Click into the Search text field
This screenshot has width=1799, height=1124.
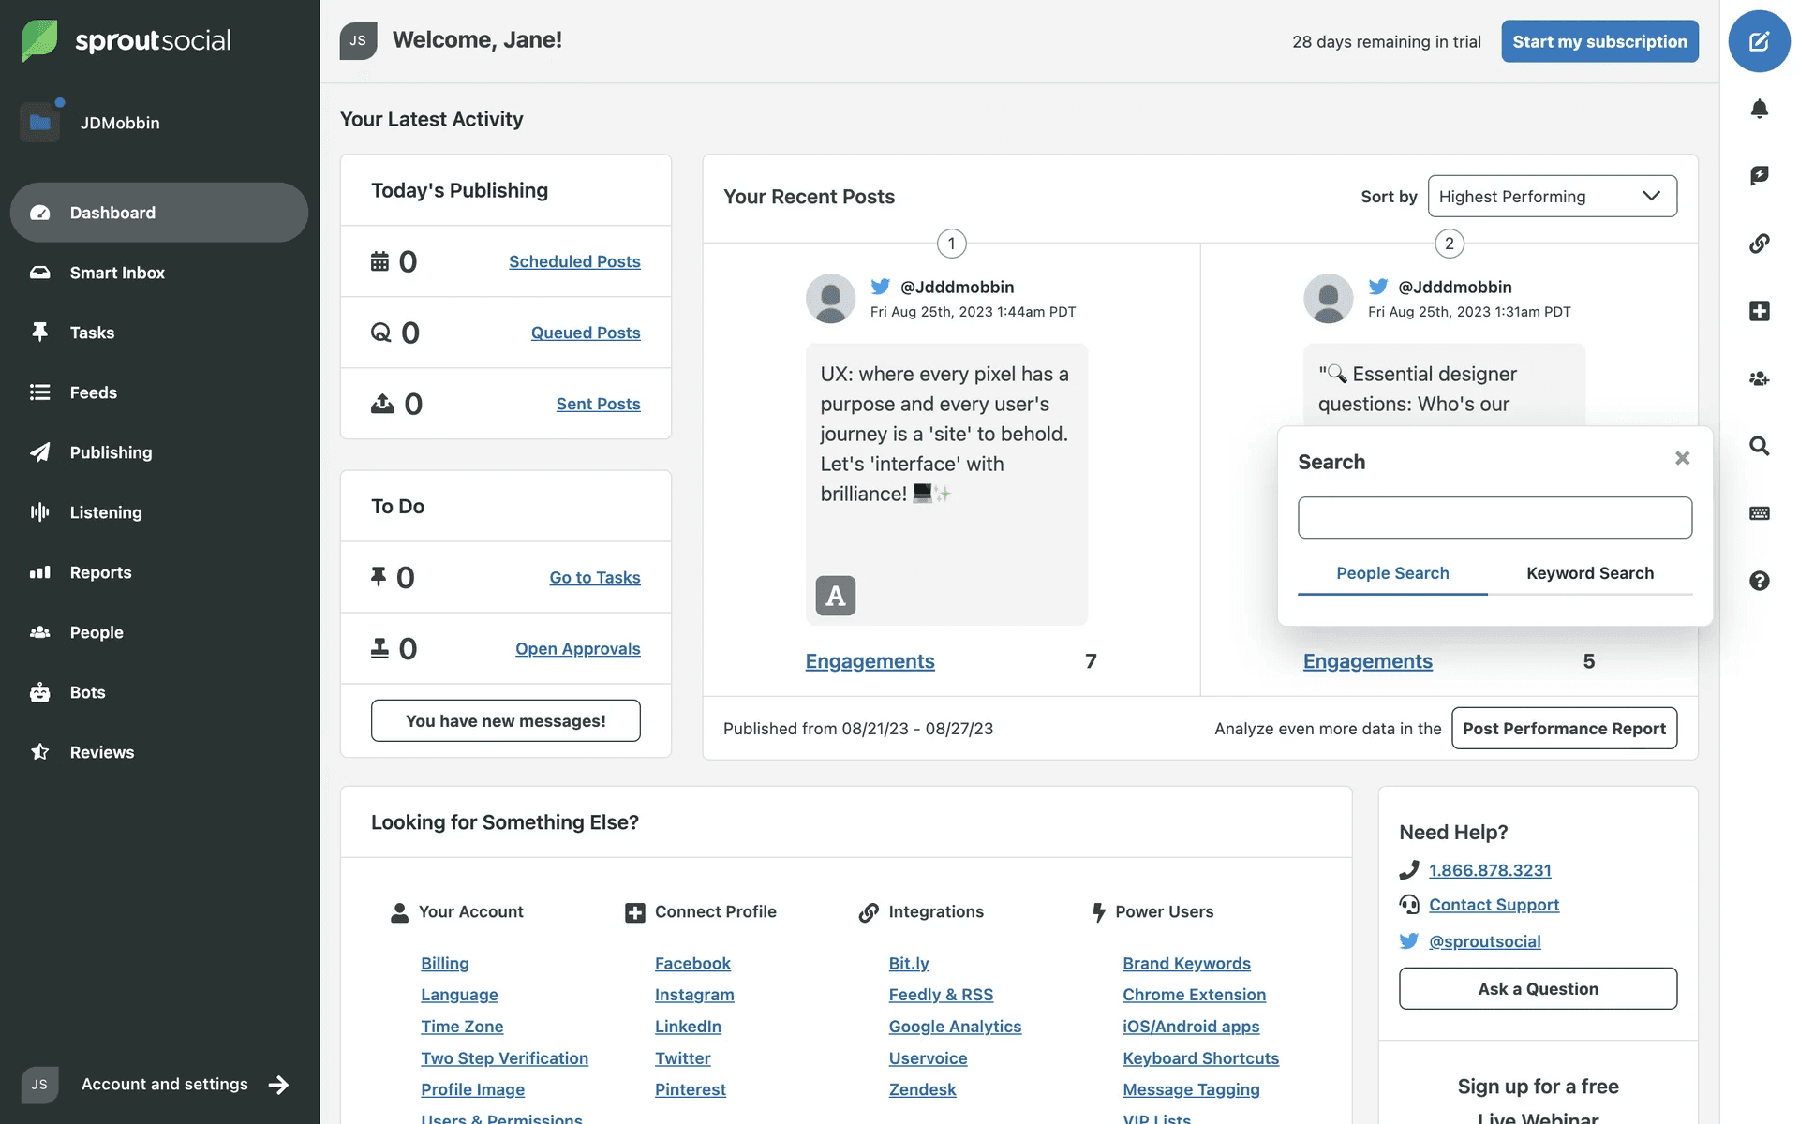1494,518
